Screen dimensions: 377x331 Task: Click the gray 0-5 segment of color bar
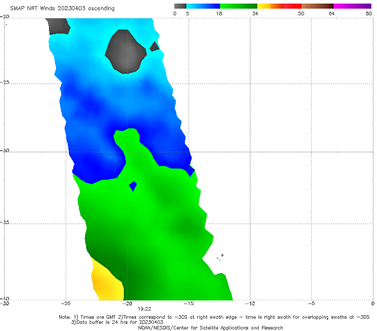[180, 6]
